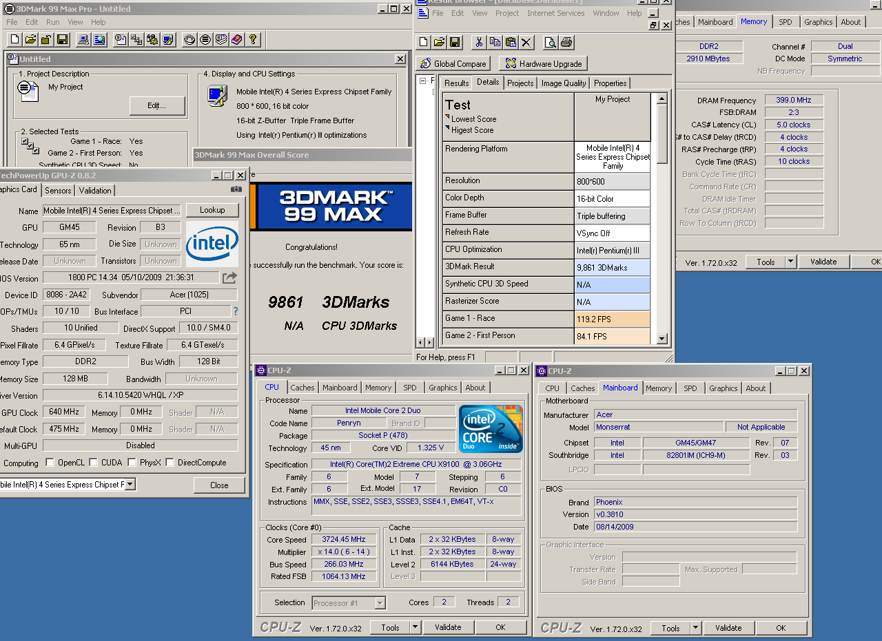
Task: Click the monitor with magnifier icon in 3DMark
Action: pyautogui.click(x=100, y=39)
